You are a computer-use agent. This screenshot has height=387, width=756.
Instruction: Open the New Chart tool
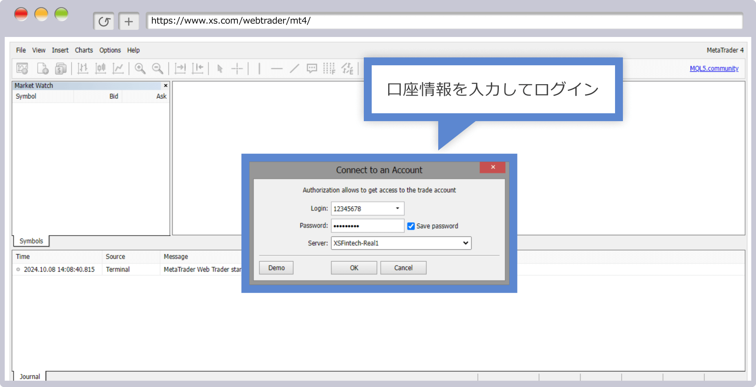(x=22, y=68)
